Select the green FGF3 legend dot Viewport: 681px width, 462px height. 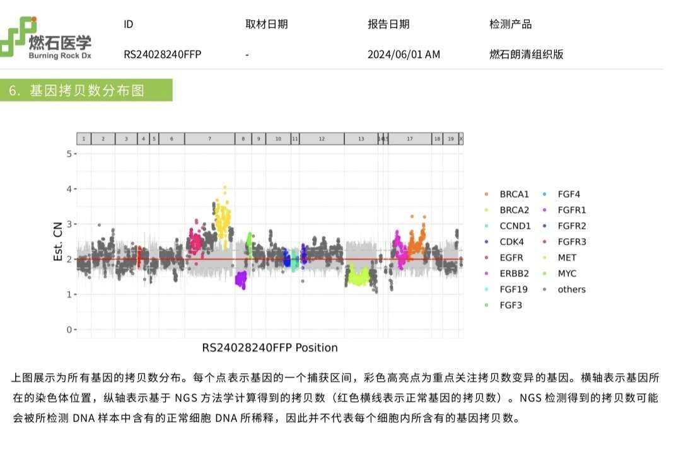coord(487,306)
